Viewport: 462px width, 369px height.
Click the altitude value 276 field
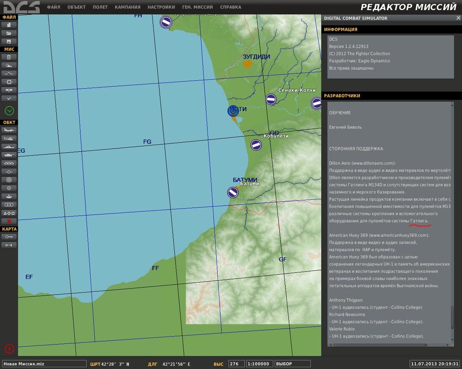(236, 364)
